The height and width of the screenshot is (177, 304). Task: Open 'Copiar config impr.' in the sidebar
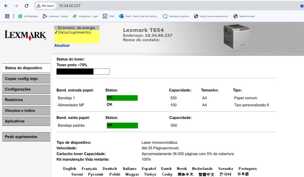[26, 79]
